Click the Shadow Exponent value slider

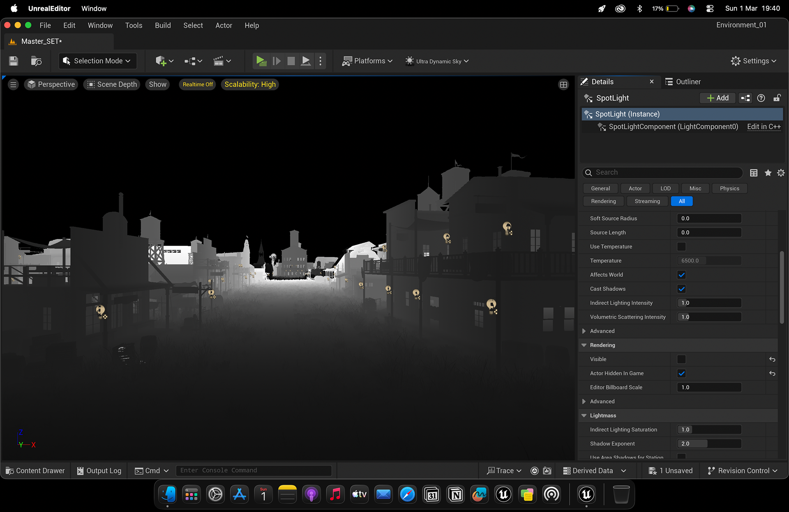click(709, 444)
